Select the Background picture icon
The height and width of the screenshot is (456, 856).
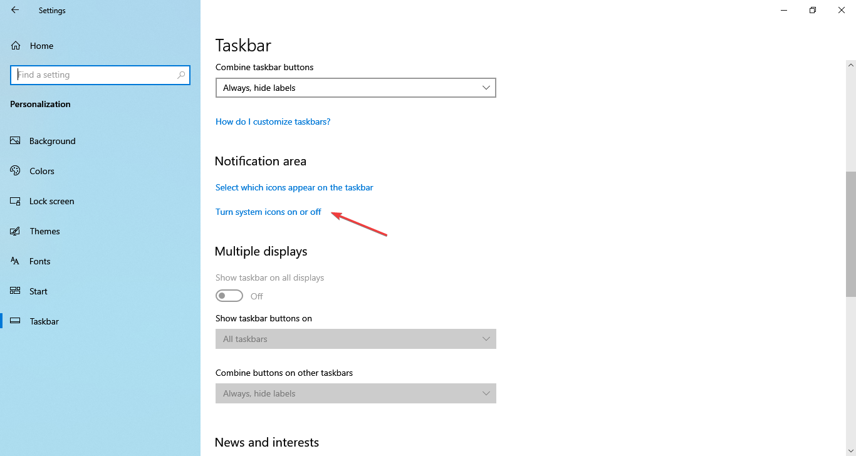pyautogui.click(x=16, y=141)
